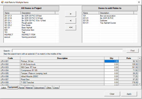
Task: Select item 701 Test
Action: (x=29, y=32)
